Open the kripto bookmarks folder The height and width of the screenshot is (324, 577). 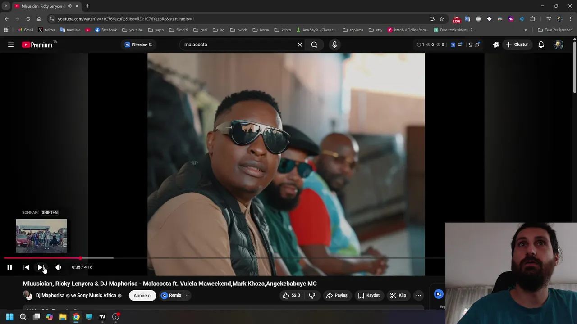(283, 30)
